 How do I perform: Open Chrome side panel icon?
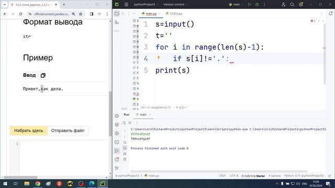point(92,14)
